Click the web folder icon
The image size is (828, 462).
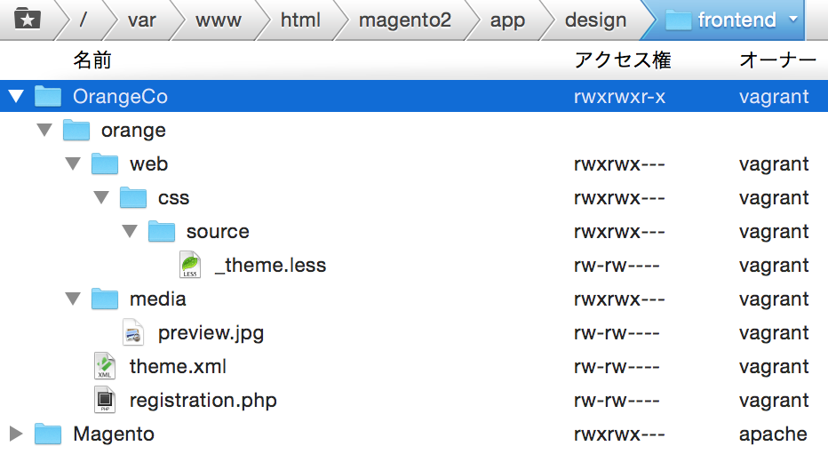coord(105,163)
